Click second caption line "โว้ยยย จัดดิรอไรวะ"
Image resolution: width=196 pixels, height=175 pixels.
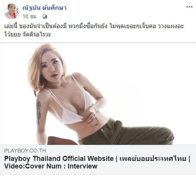pyautogui.click(x=28, y=34)
